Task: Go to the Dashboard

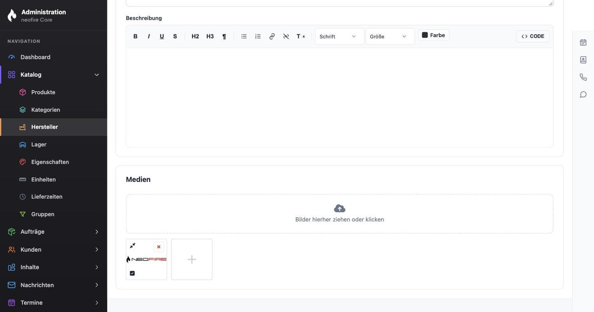Action: pos(54,57)
